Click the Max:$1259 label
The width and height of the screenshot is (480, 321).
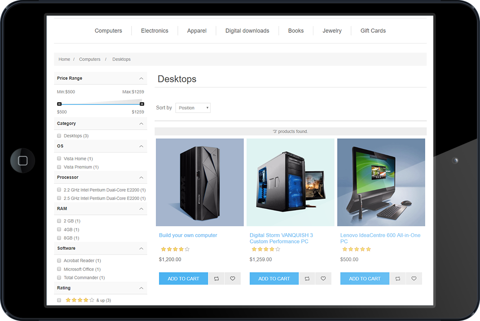(x=133, y=92)
